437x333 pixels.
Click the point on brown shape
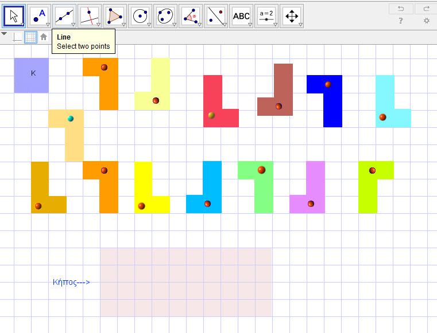coord(279,106)
